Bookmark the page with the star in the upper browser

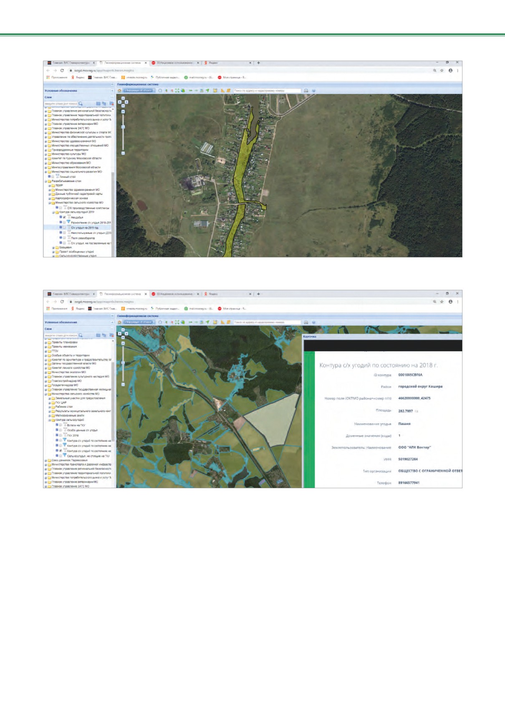pyautogui.click(x=442, y=71)
